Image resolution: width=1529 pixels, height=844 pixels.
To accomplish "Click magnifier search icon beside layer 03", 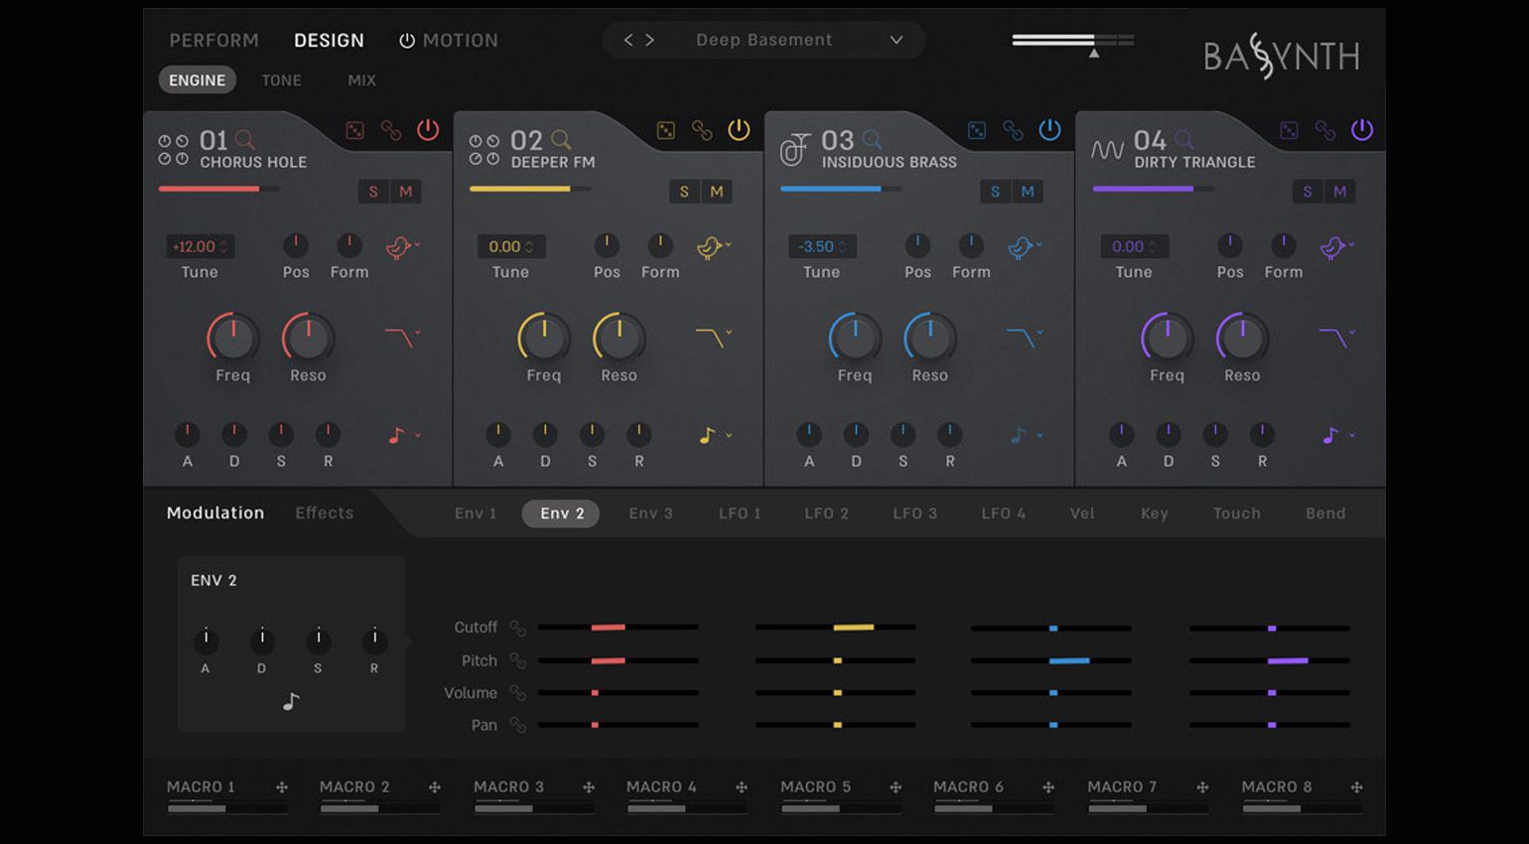I will [872, 139].
